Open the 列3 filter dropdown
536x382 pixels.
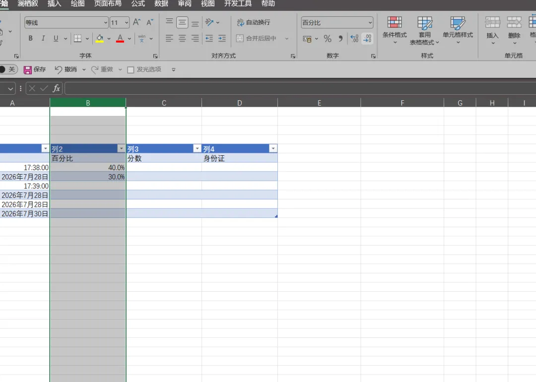(197, 148)
